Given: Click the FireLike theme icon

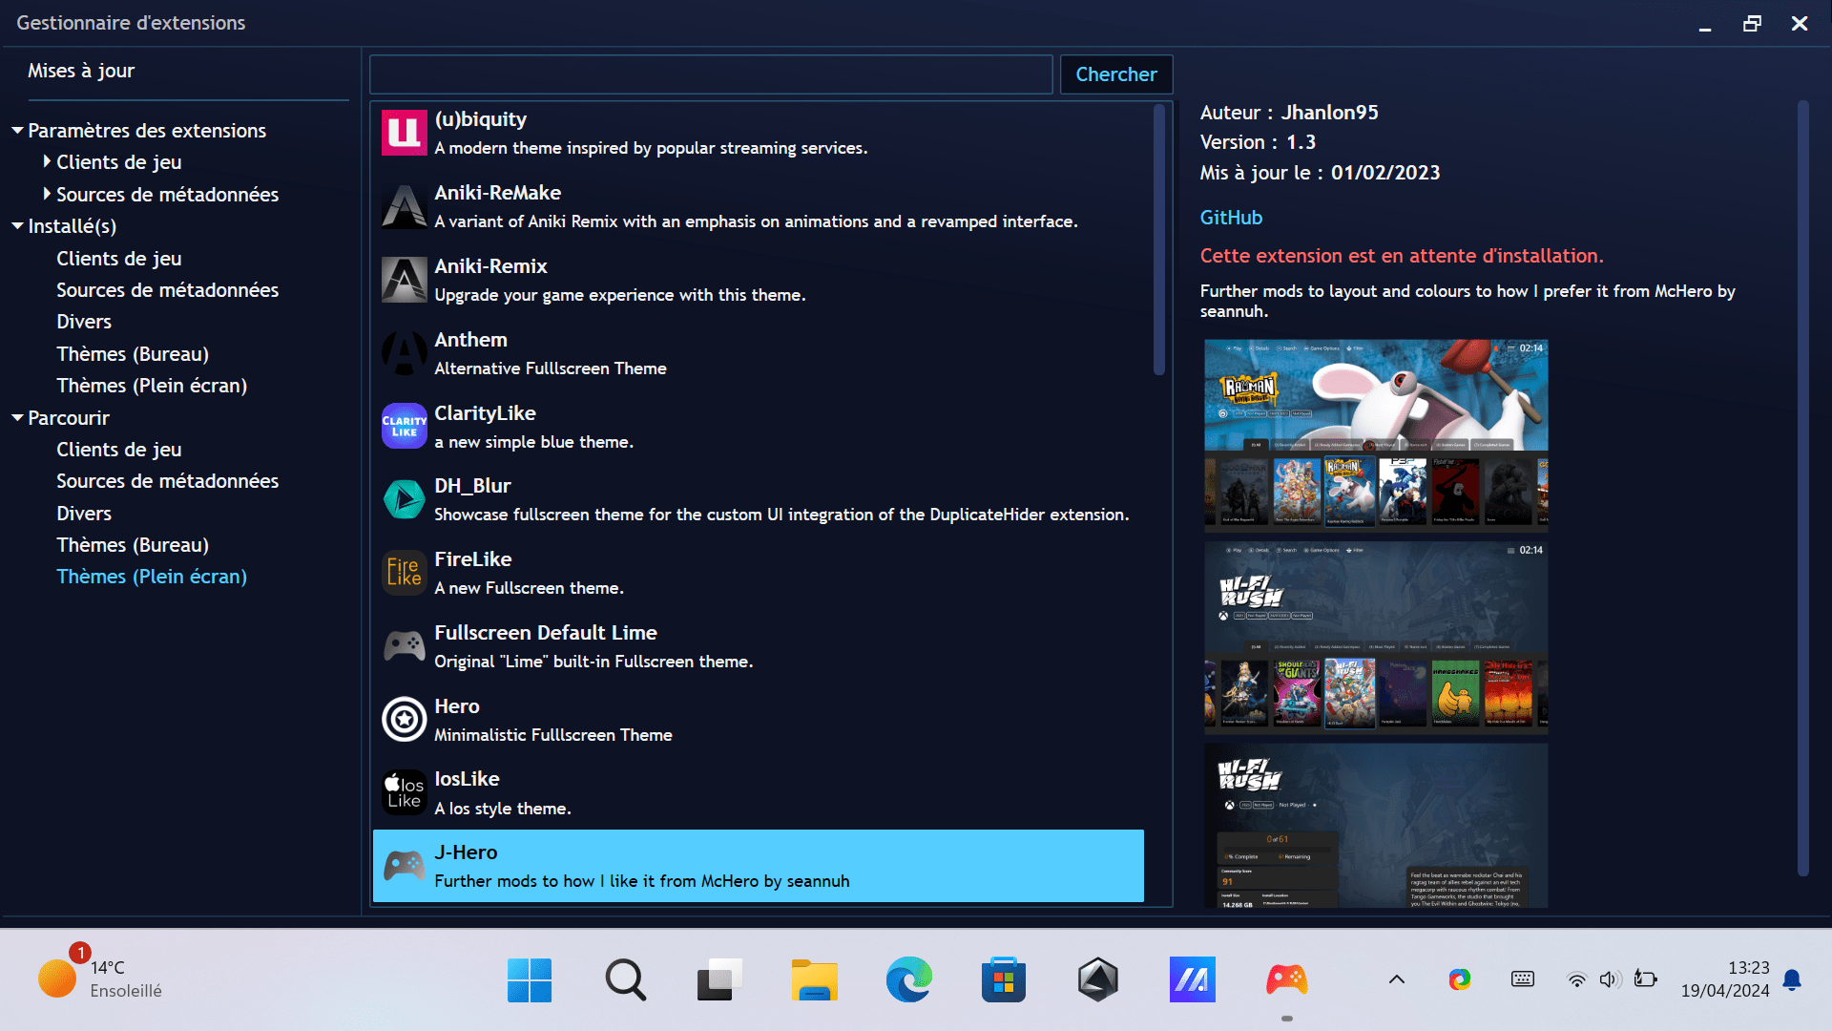Looking at the screenshot, I should pyautogui.click(x=404, y=573).
